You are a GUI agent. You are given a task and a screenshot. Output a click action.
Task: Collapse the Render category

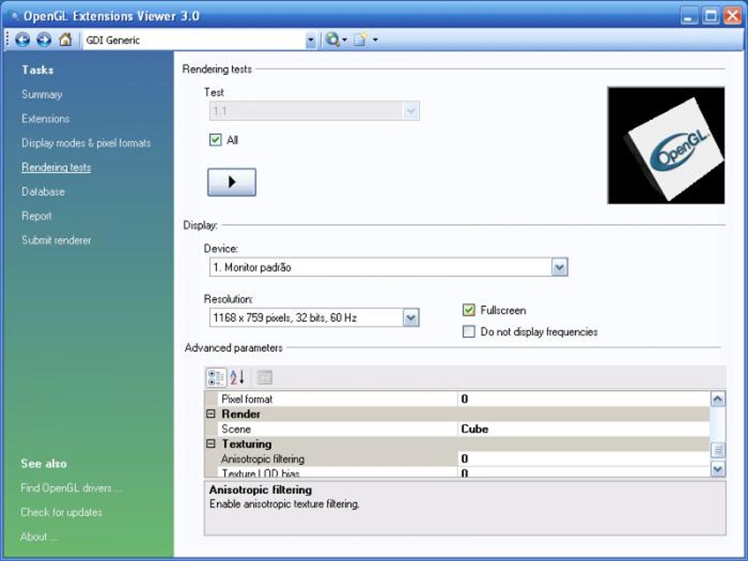[x=211, y=414]
